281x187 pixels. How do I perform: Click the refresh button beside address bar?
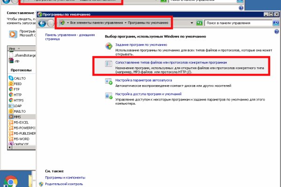pos(200,23)
